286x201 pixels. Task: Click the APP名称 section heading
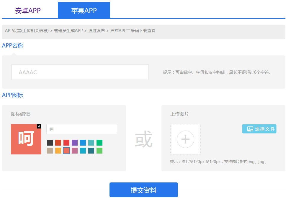coord(12,45)
